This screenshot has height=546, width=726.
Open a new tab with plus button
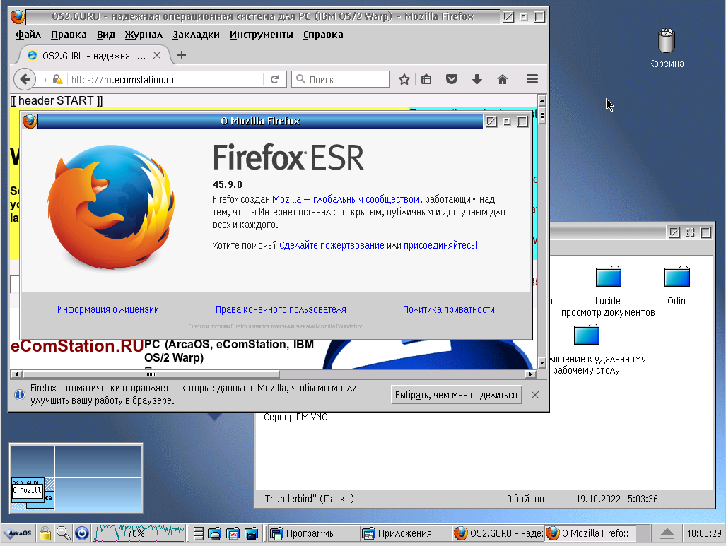point(182,55)
